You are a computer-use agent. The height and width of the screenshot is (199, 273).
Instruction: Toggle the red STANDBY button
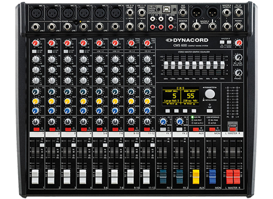pos(233,129)
